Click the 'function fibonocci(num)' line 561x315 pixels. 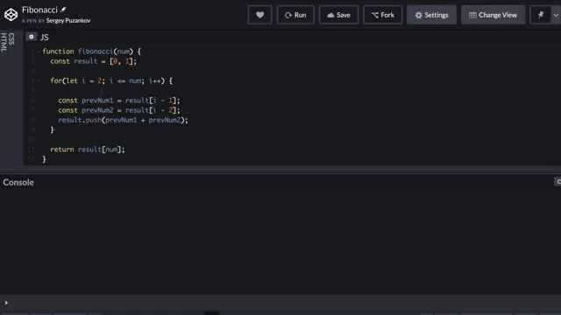[92, 52]
